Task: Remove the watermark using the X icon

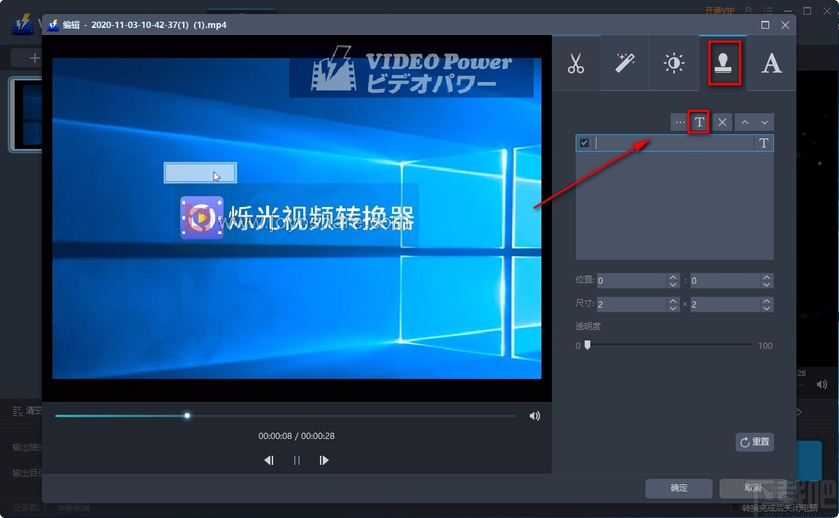Action: tap(722, 122)
